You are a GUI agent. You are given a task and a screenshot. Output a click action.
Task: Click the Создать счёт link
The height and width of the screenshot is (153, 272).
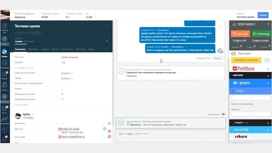click(x=240, y=40)
